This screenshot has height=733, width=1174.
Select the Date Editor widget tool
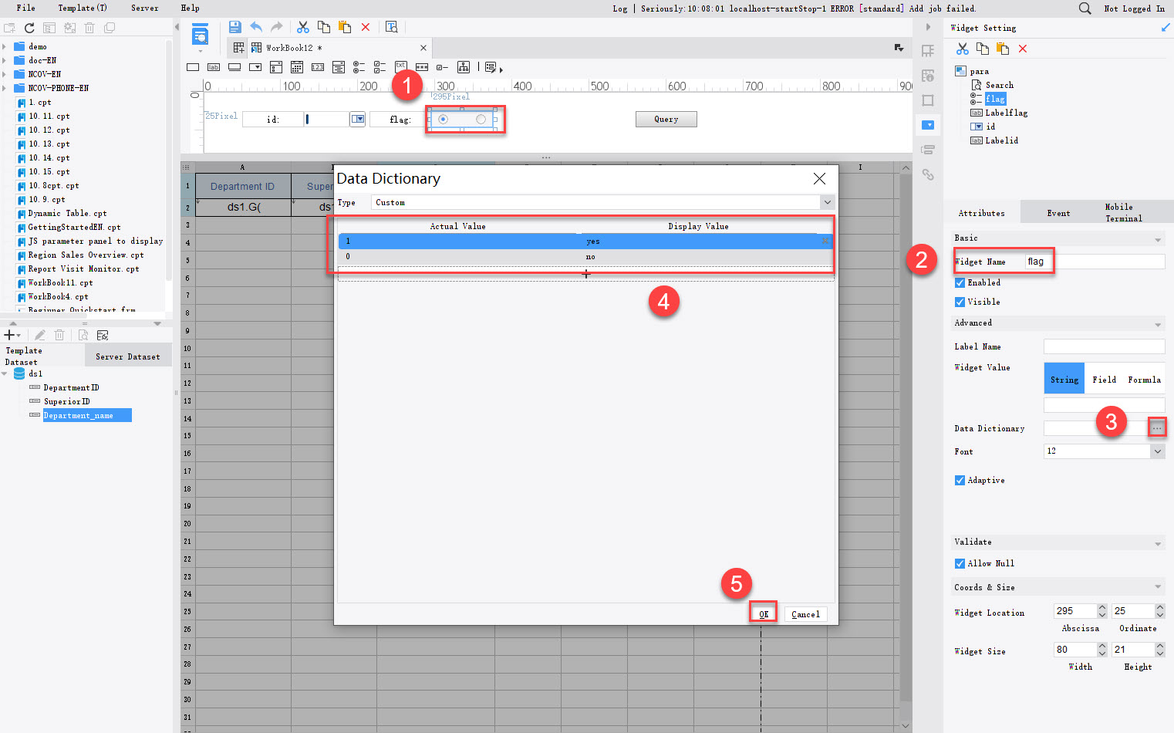[298, 67]
